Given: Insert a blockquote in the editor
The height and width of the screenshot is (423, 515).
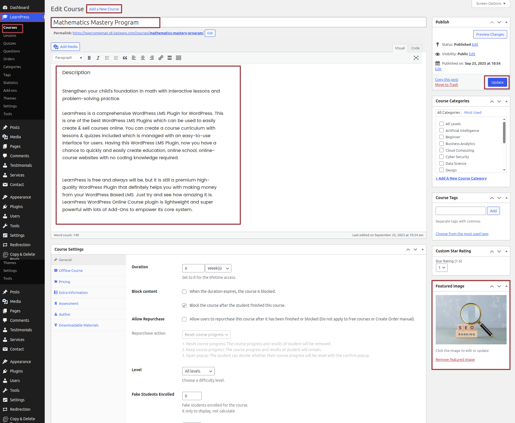Looking at the screenshot, I should 125,58.
